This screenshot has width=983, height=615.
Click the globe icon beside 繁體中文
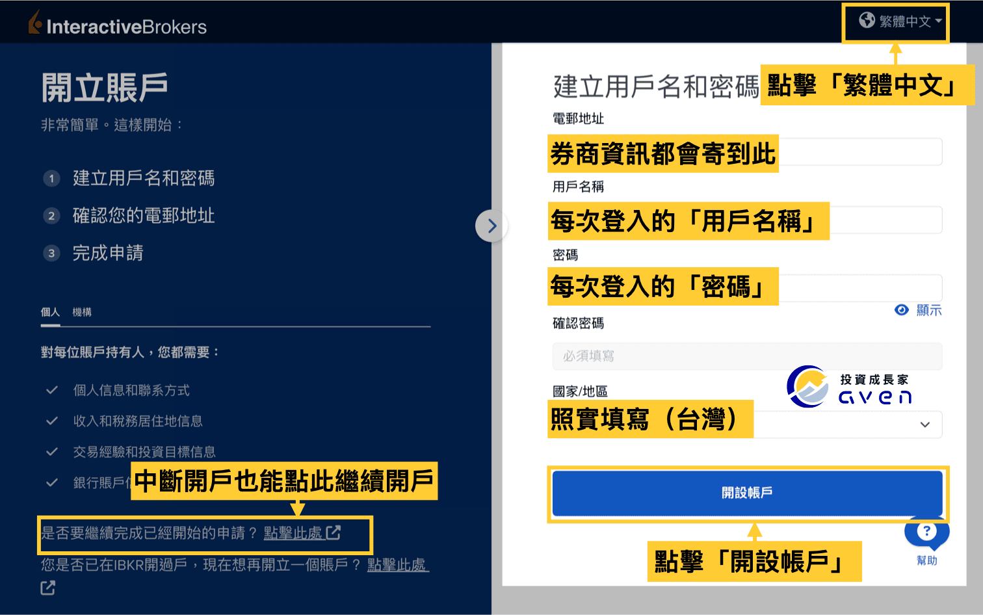pyautogui.click(x=867, y=20)
